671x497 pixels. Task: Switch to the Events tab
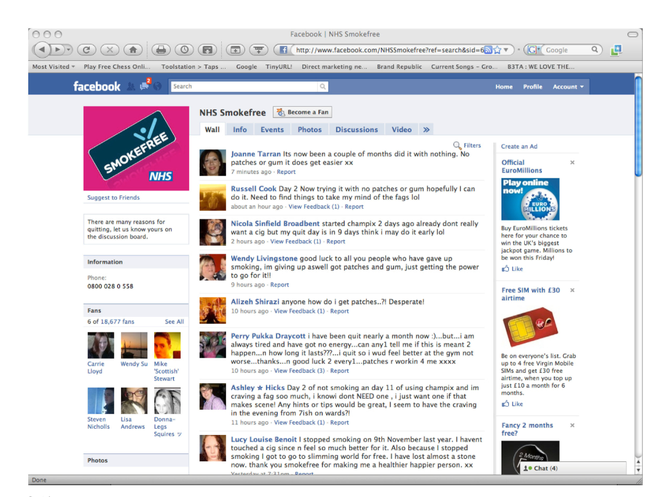(272, 130)
